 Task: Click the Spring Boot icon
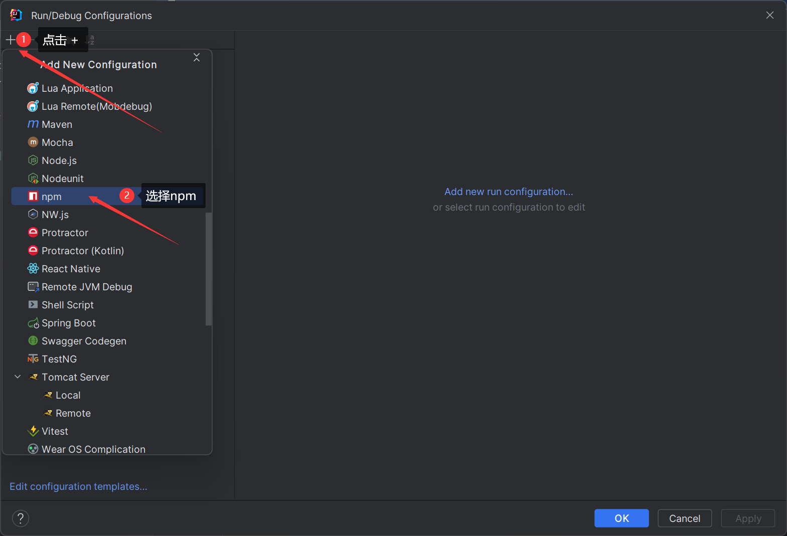click(33, 323)
